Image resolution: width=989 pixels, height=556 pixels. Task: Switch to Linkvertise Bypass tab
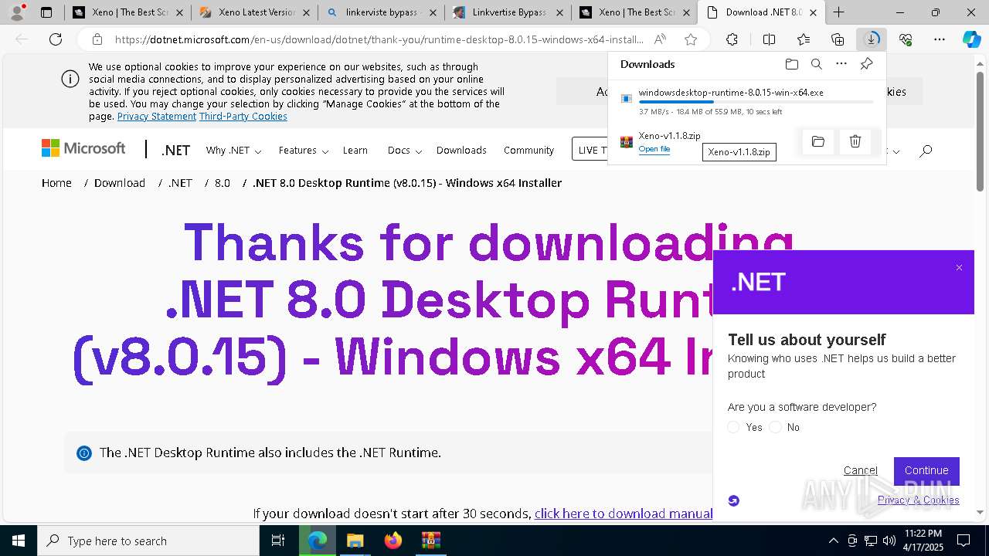(508, 12)
